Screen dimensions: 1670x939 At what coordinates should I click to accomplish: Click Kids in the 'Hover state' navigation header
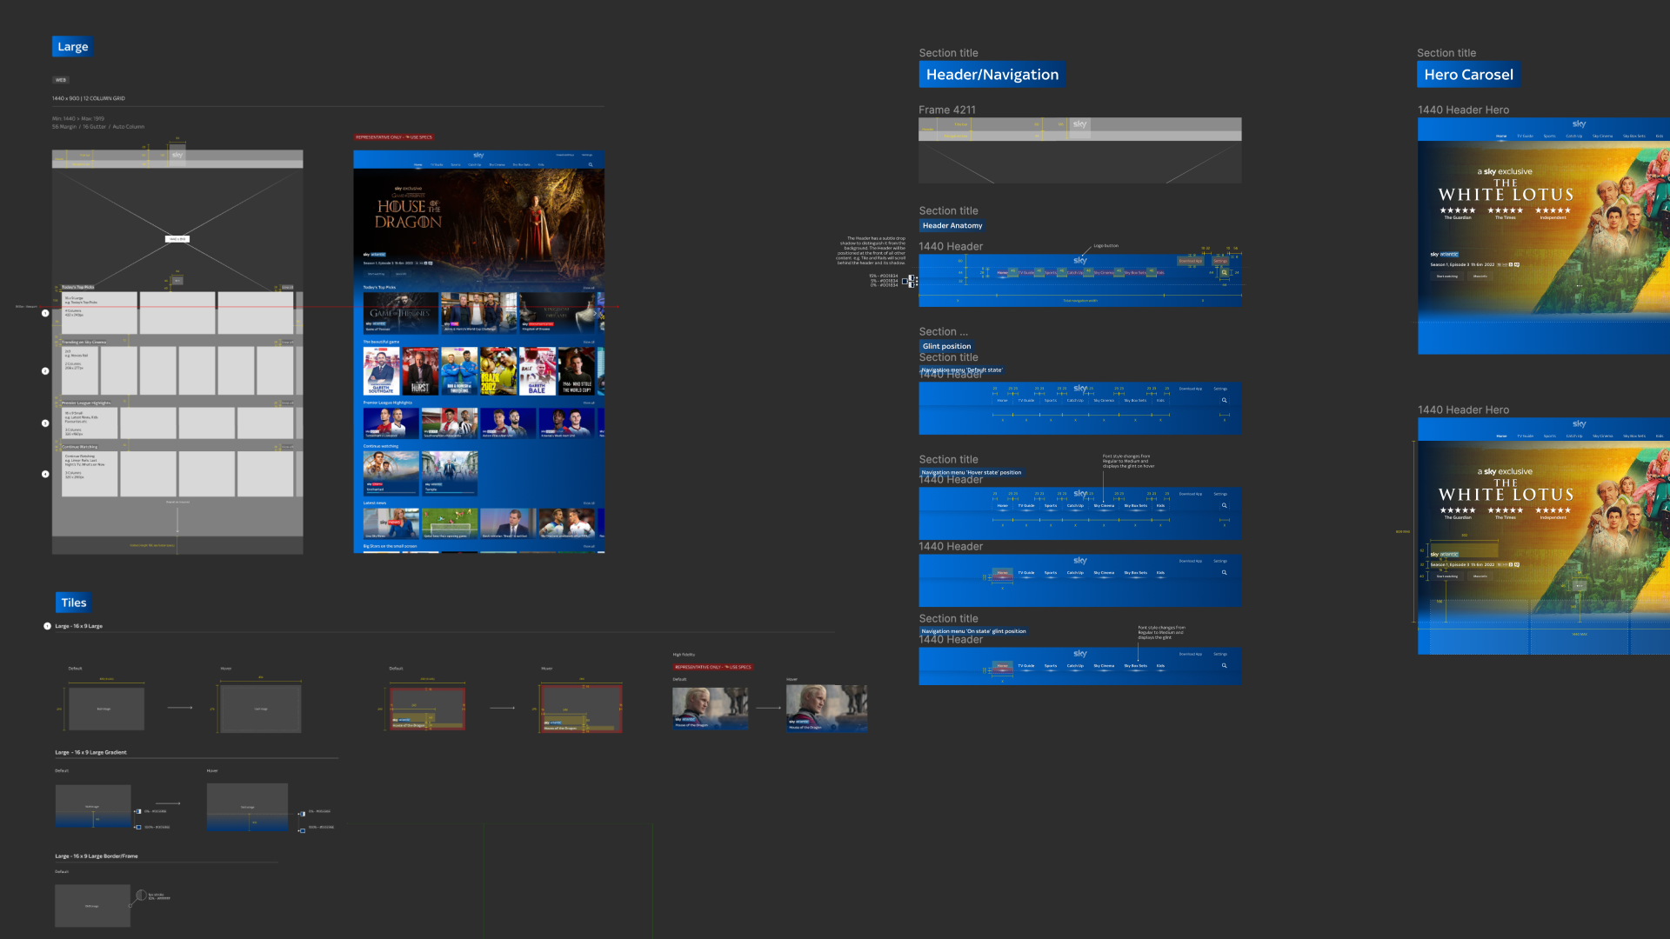click(x=1160, y=505)
